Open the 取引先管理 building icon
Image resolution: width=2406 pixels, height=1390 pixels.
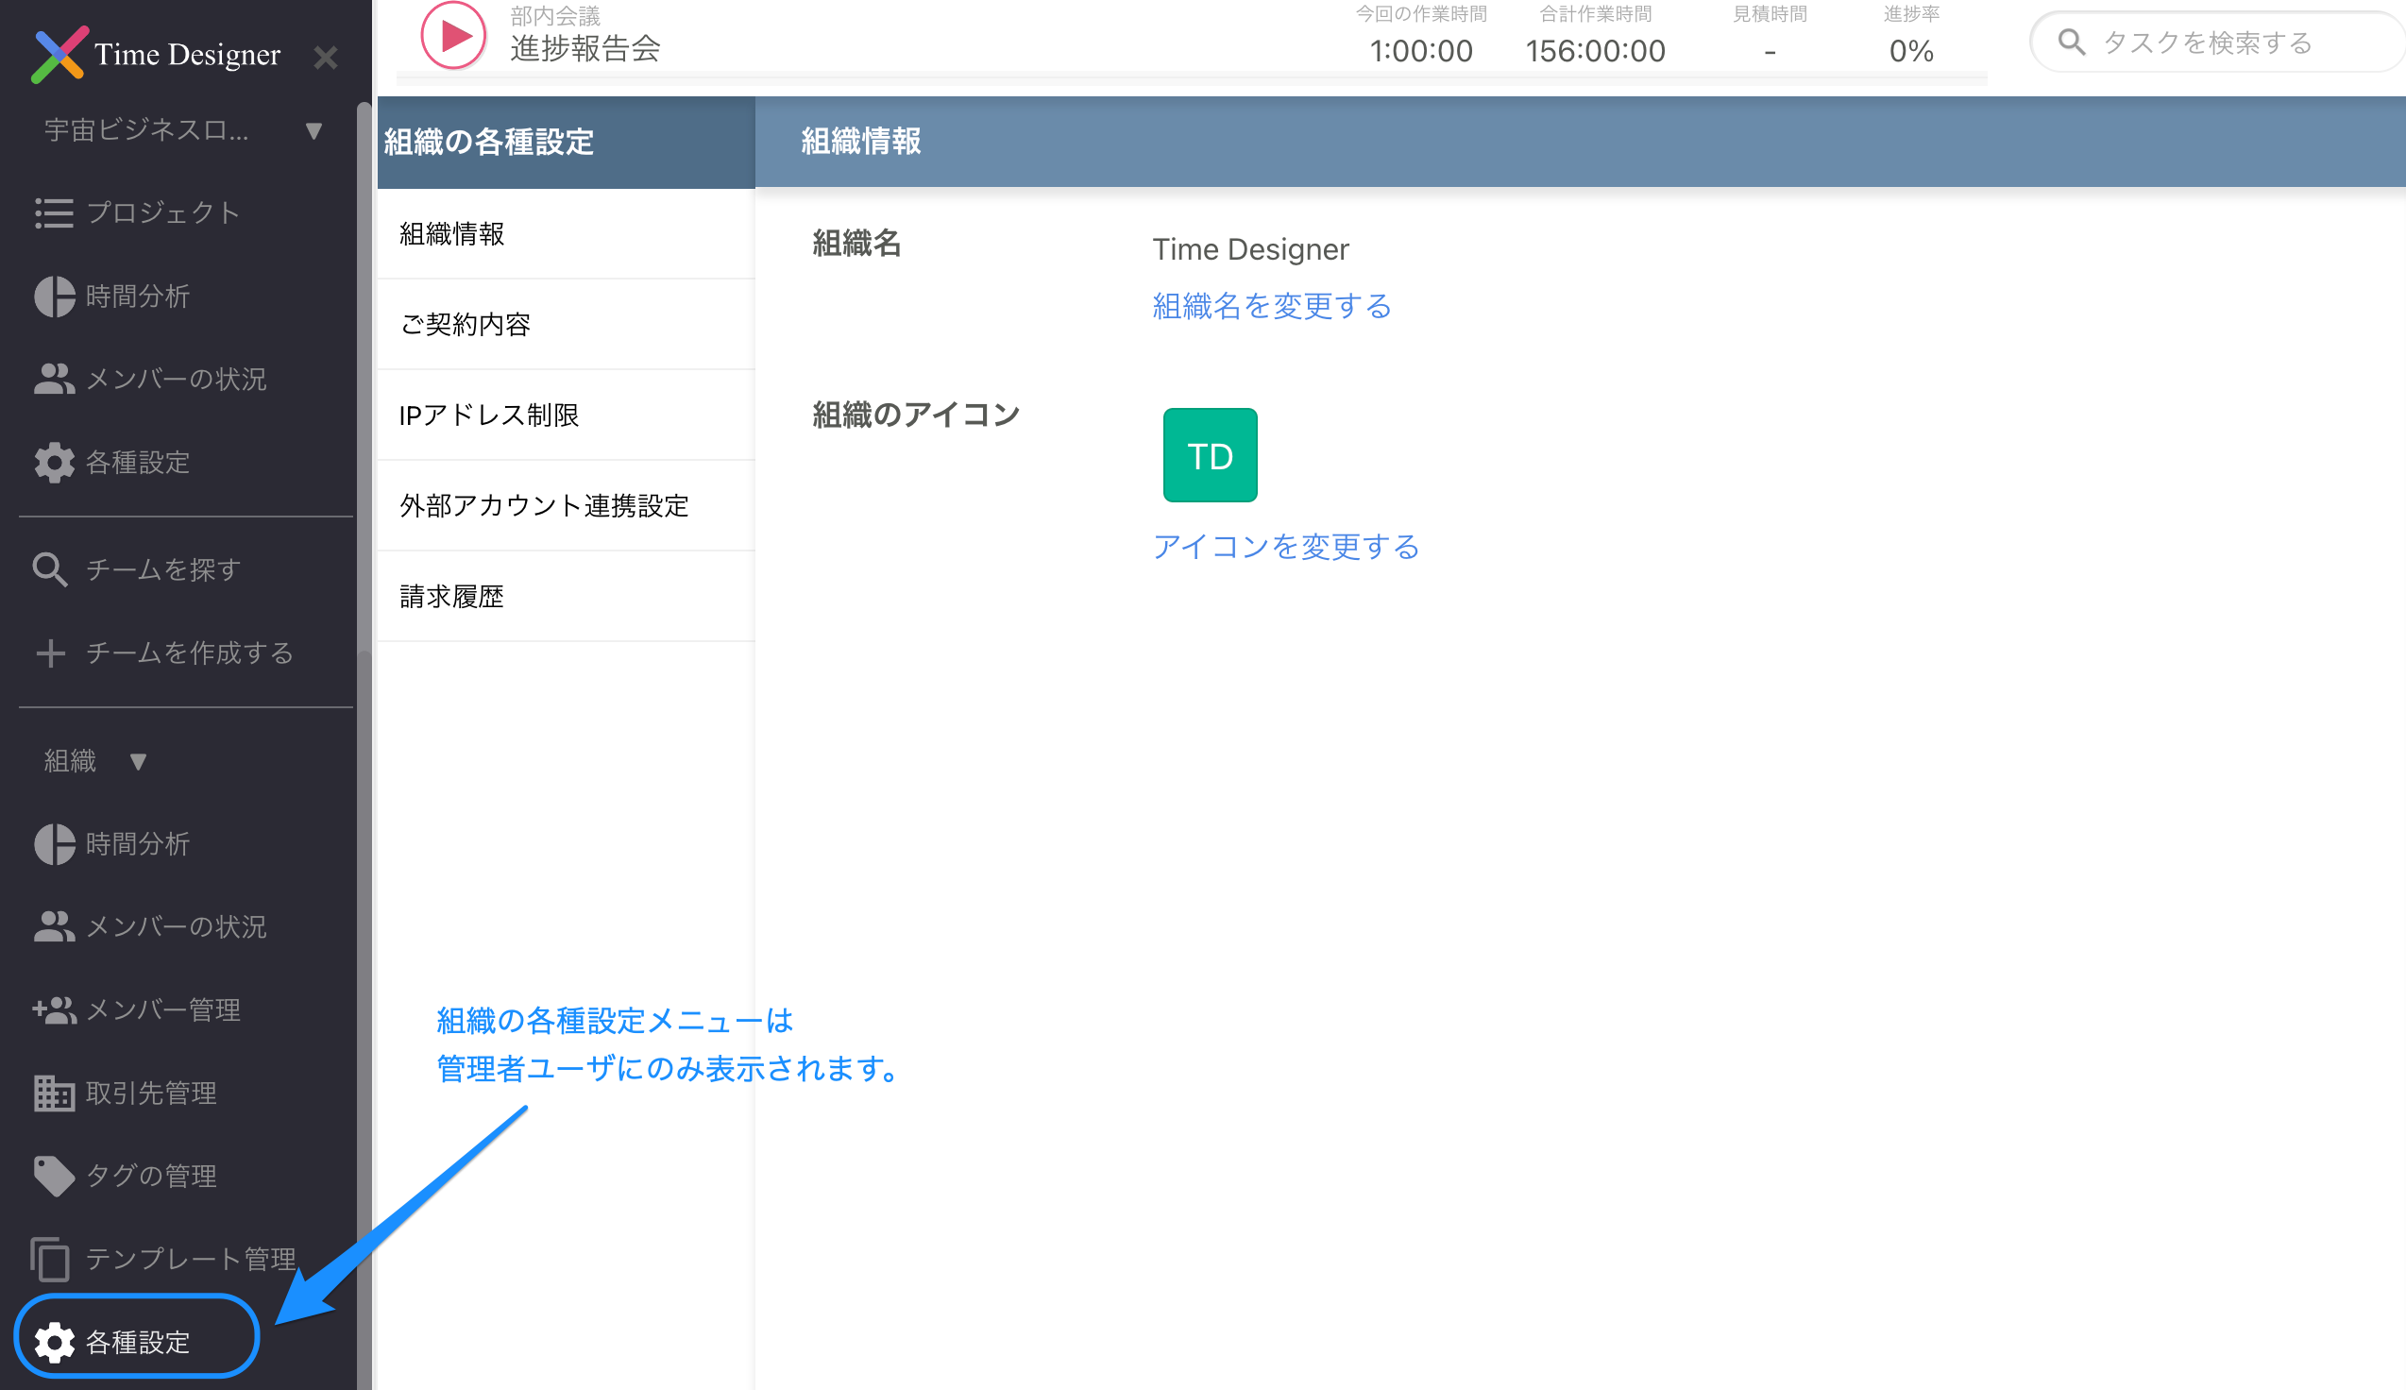click(x=54, y=1093)
